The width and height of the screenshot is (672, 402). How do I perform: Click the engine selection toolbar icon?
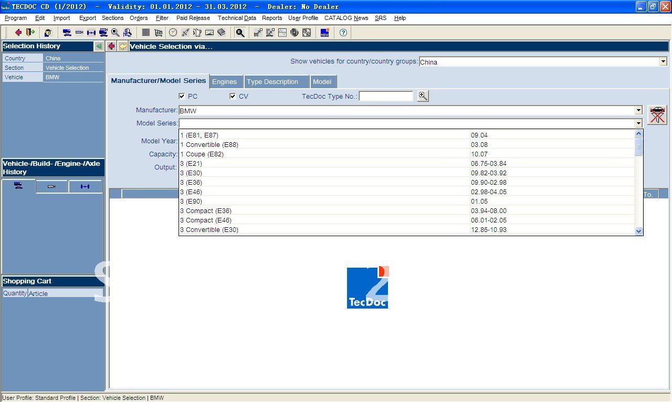coord(79,33)
